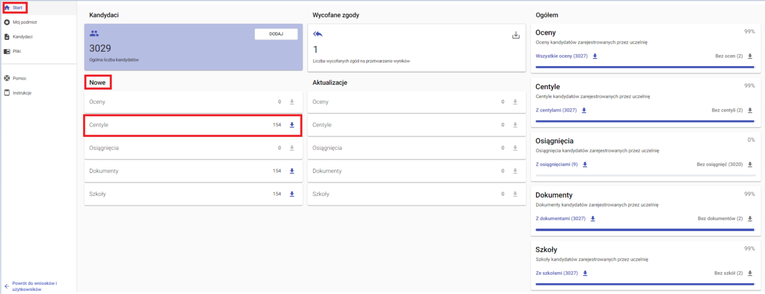Download new Centyle data icon
The height and width of the screenshot is (294, 765).
point(292,125)
